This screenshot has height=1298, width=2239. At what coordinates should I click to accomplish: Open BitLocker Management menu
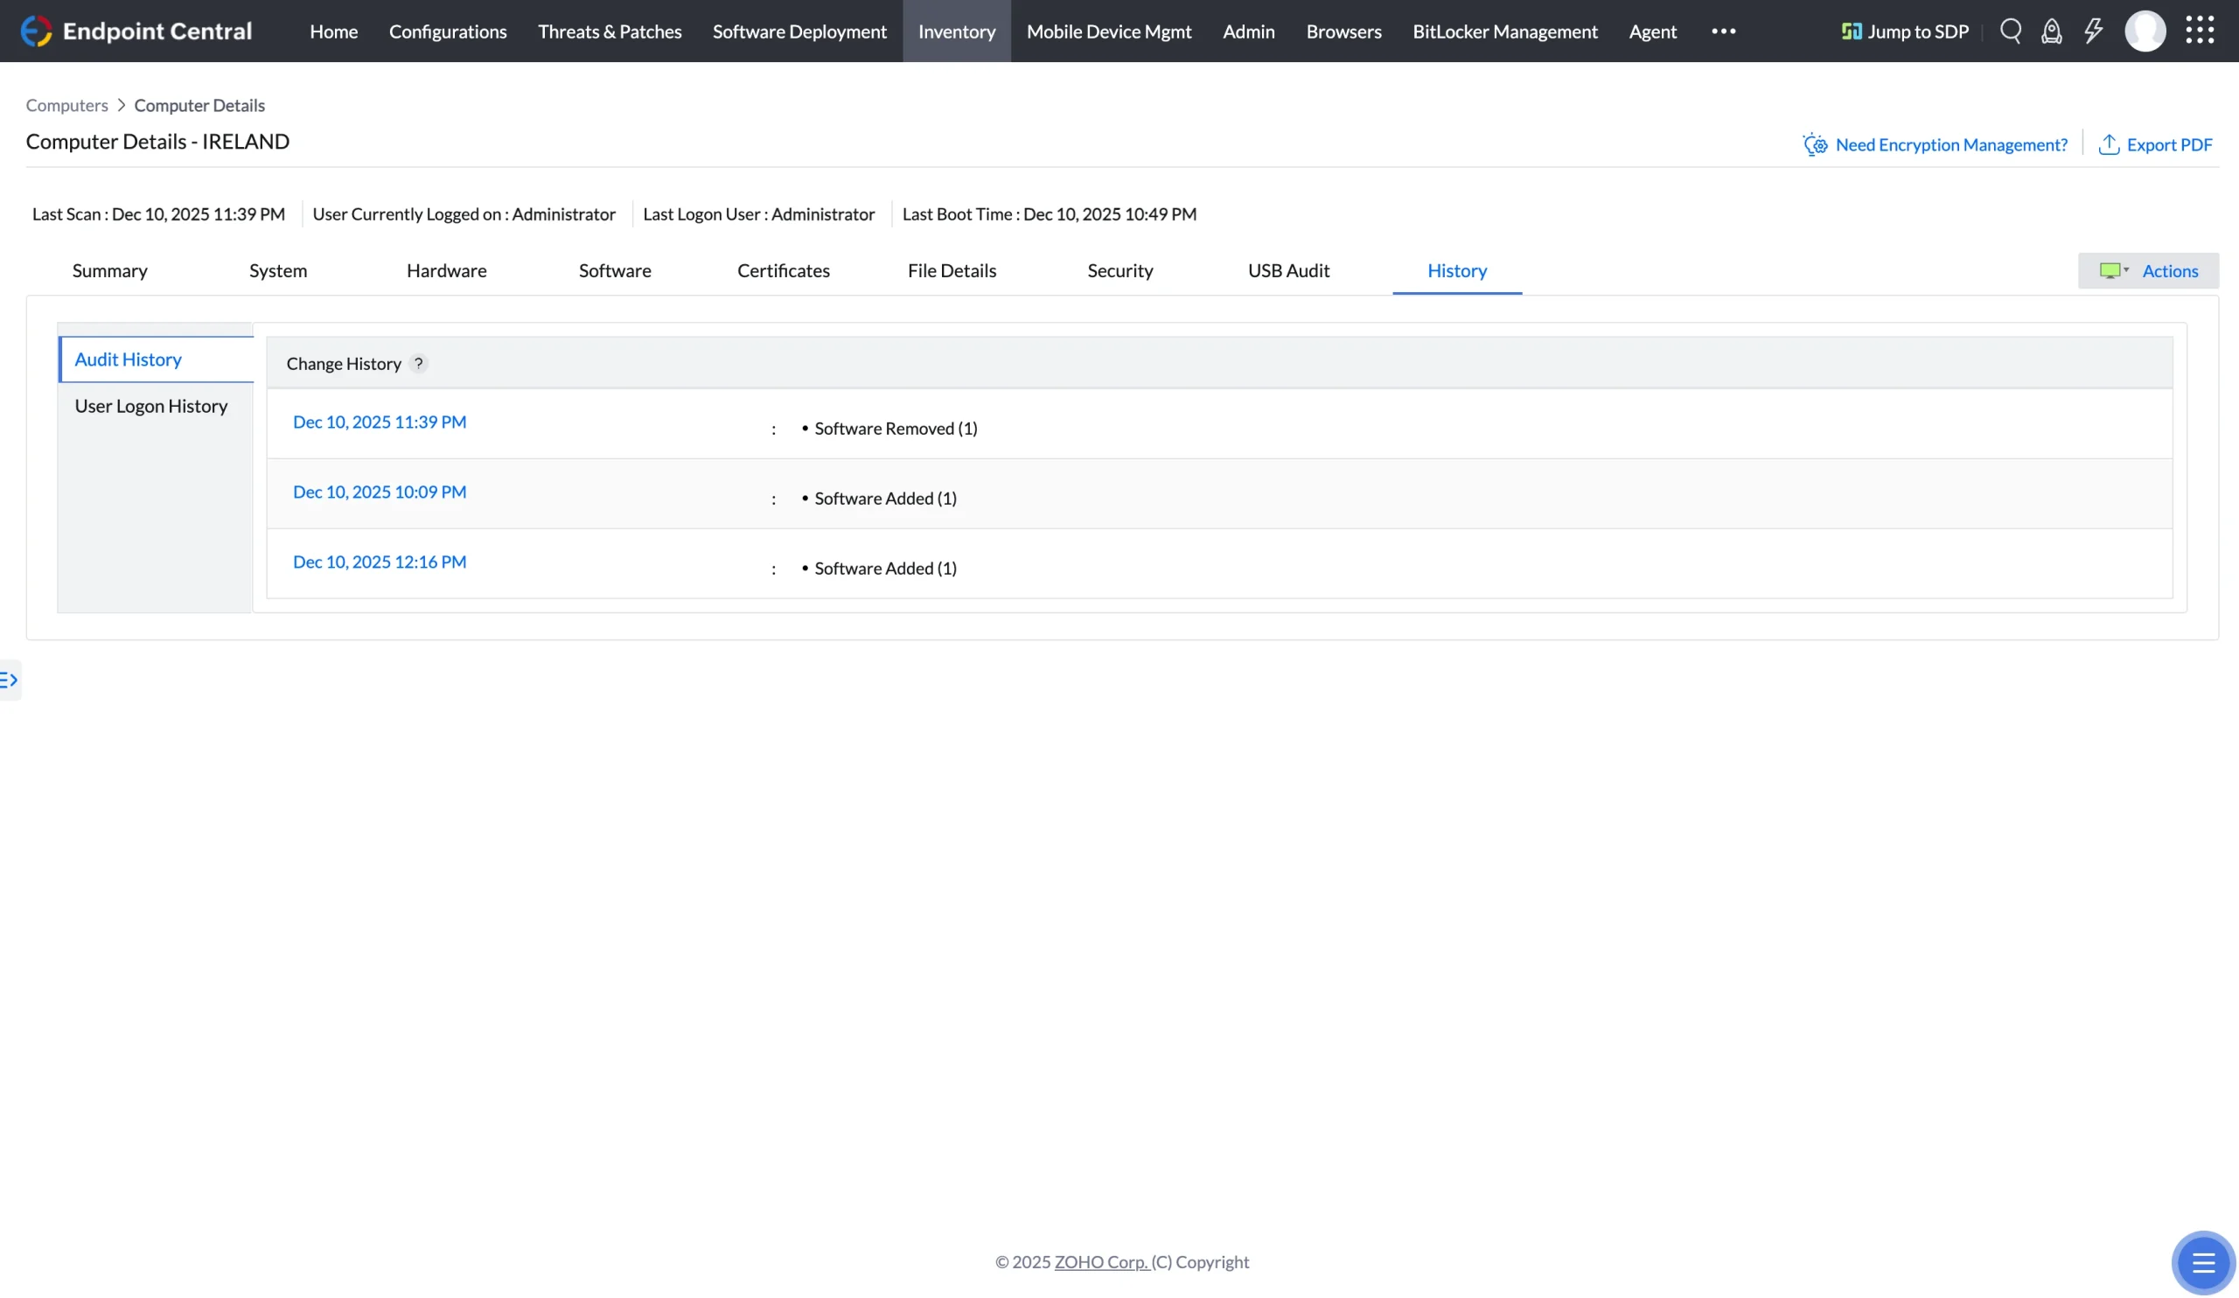1505,31
